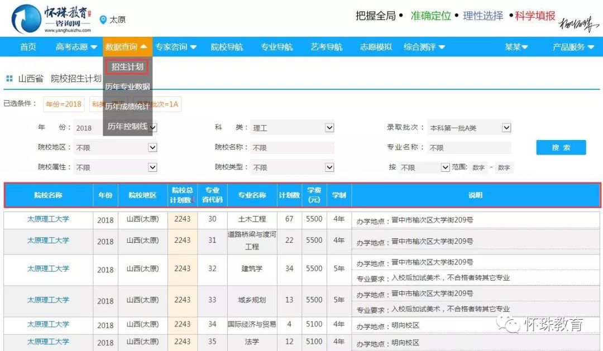The width and height of the screenshot is (603, 351).
Task: Click the location pin icon beside 太原
Action: pos(103,20)
